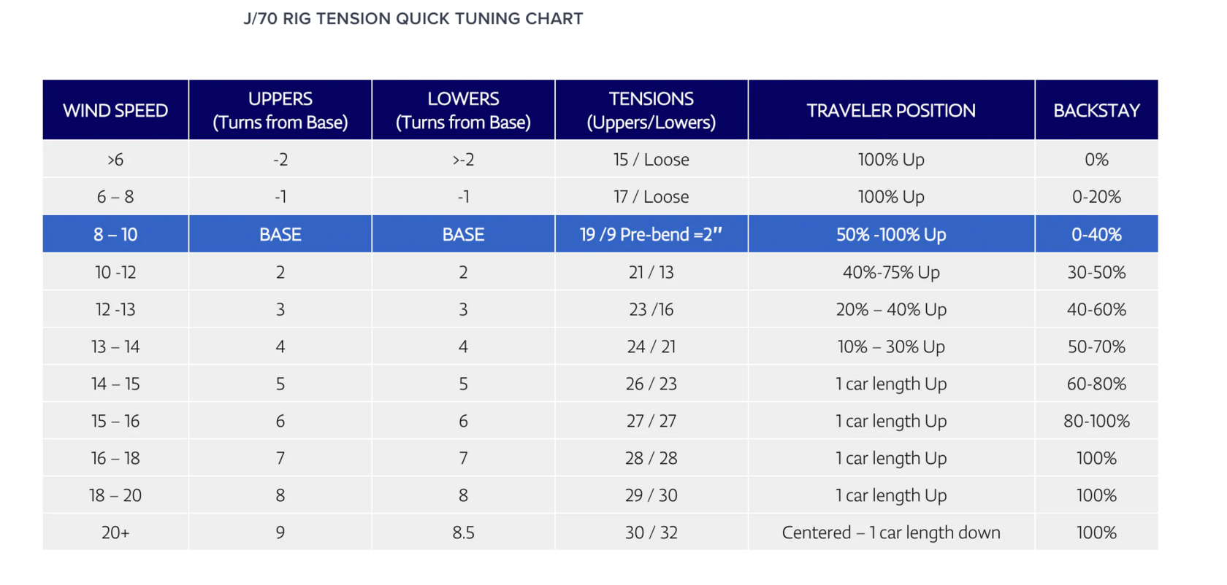Click the 40%-75% Up traveler cell
The image size is (1227, 585).
pos(891,272)
